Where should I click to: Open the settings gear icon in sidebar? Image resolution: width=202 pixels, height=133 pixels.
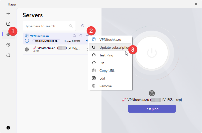click(x=8, y=45)
